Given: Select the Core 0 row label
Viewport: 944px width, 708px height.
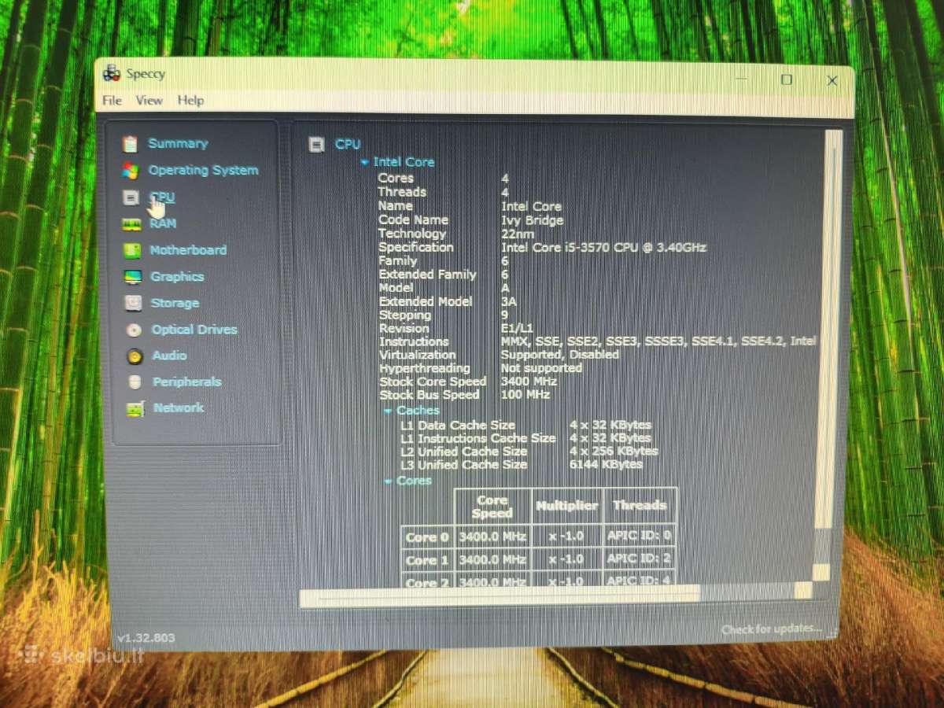Looking at the screenshot, I should pyautogui.click(x=427, y=538).
